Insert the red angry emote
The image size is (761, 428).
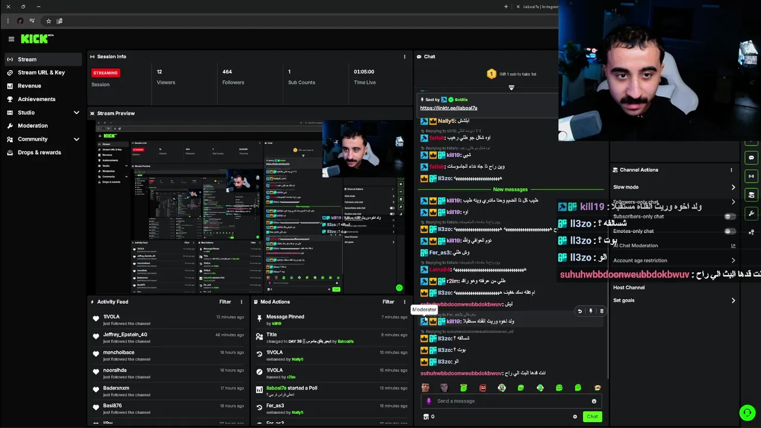[x=483, y=388]
